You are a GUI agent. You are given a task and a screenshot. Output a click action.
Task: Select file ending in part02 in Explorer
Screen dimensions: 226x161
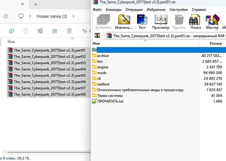click(49, 57)
